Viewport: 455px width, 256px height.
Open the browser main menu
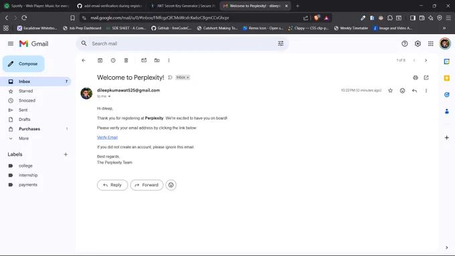click(448, 17)
